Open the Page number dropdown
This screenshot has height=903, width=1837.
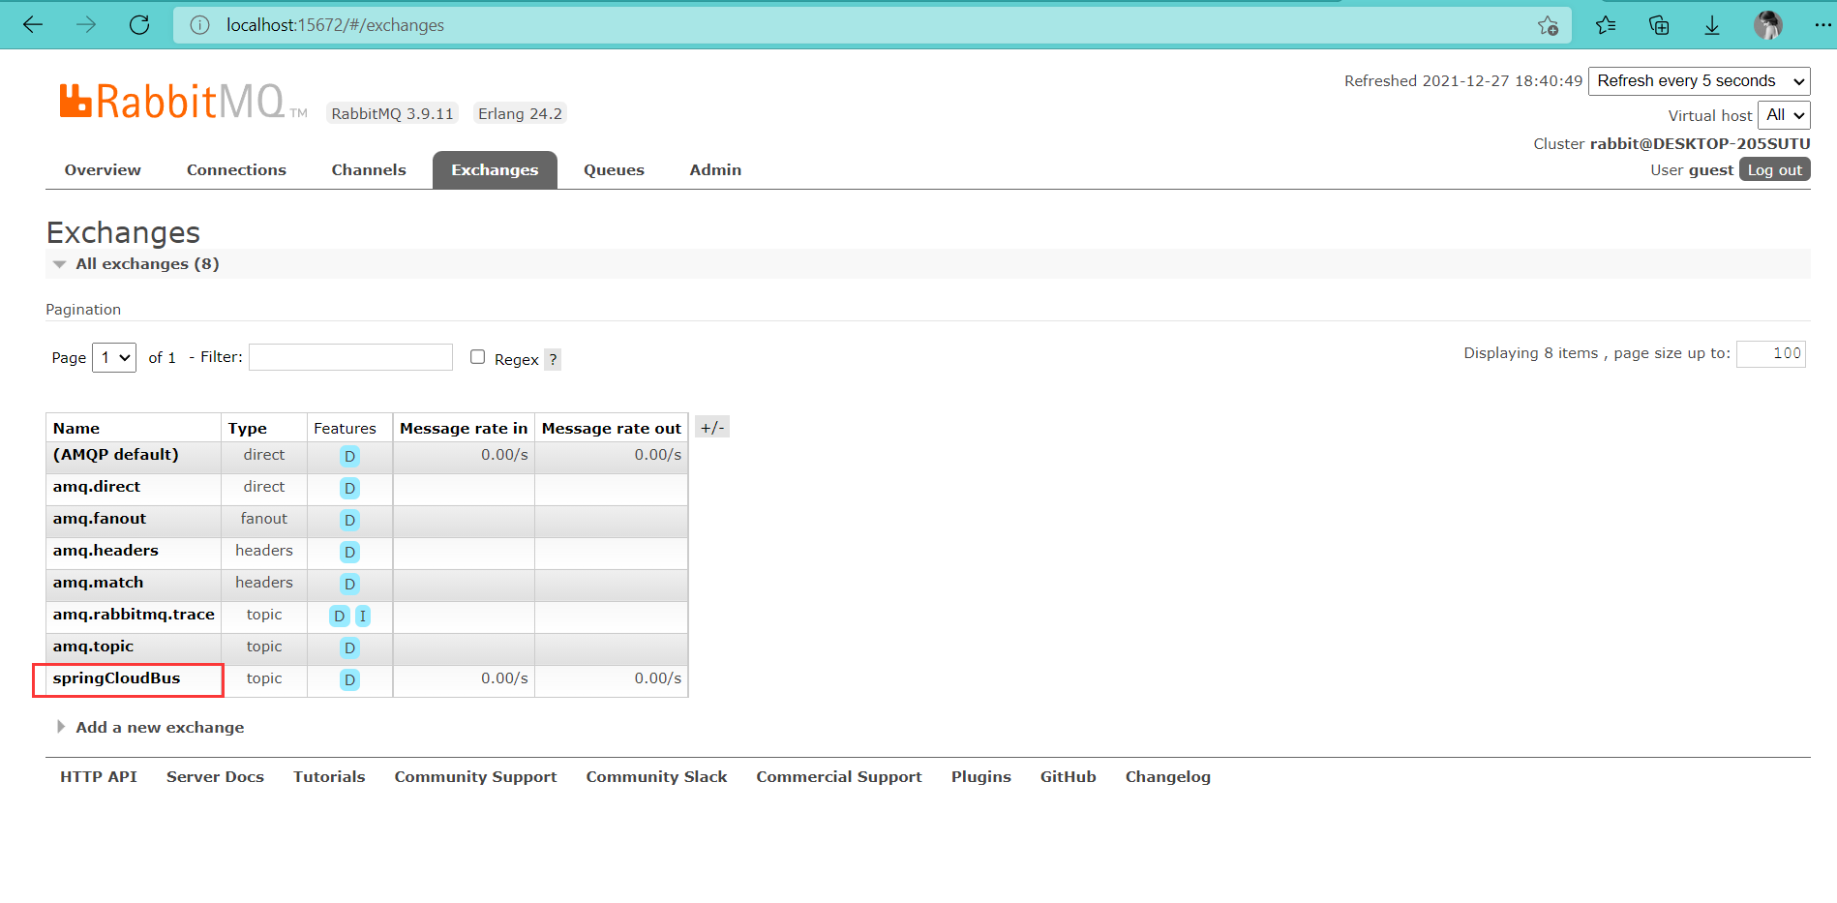114,357
